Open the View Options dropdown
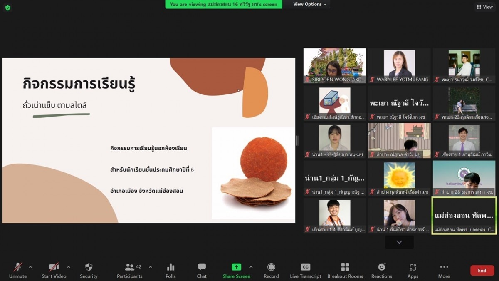499x281 pixels. coord(310,4)
